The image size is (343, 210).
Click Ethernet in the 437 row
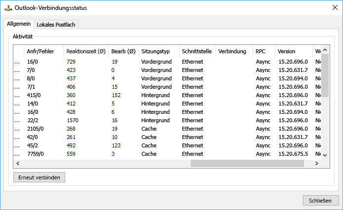pos(192,78)
